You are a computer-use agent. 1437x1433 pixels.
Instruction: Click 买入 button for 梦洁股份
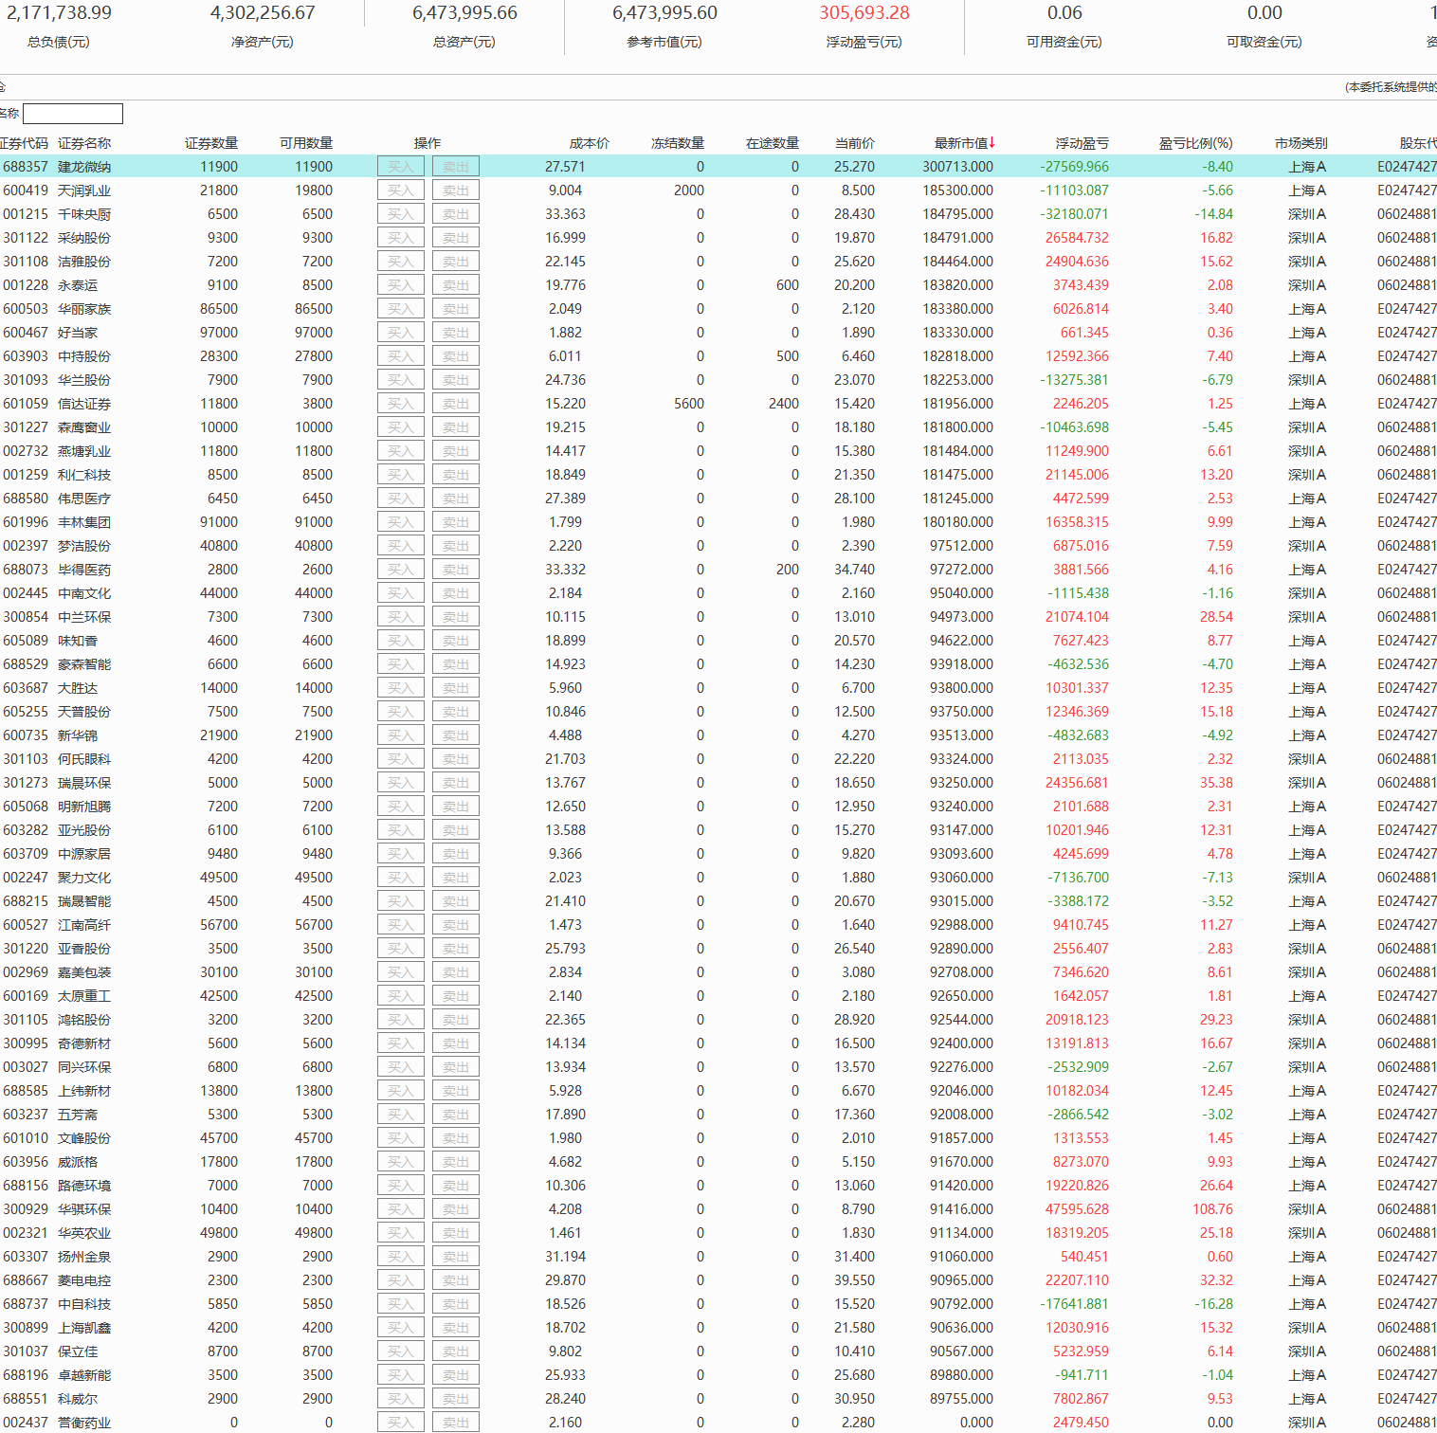click(401, 546)
